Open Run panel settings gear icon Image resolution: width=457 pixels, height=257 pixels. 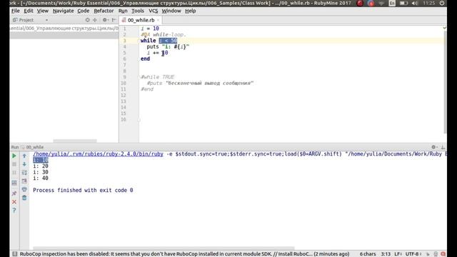(x=434, y=147)
